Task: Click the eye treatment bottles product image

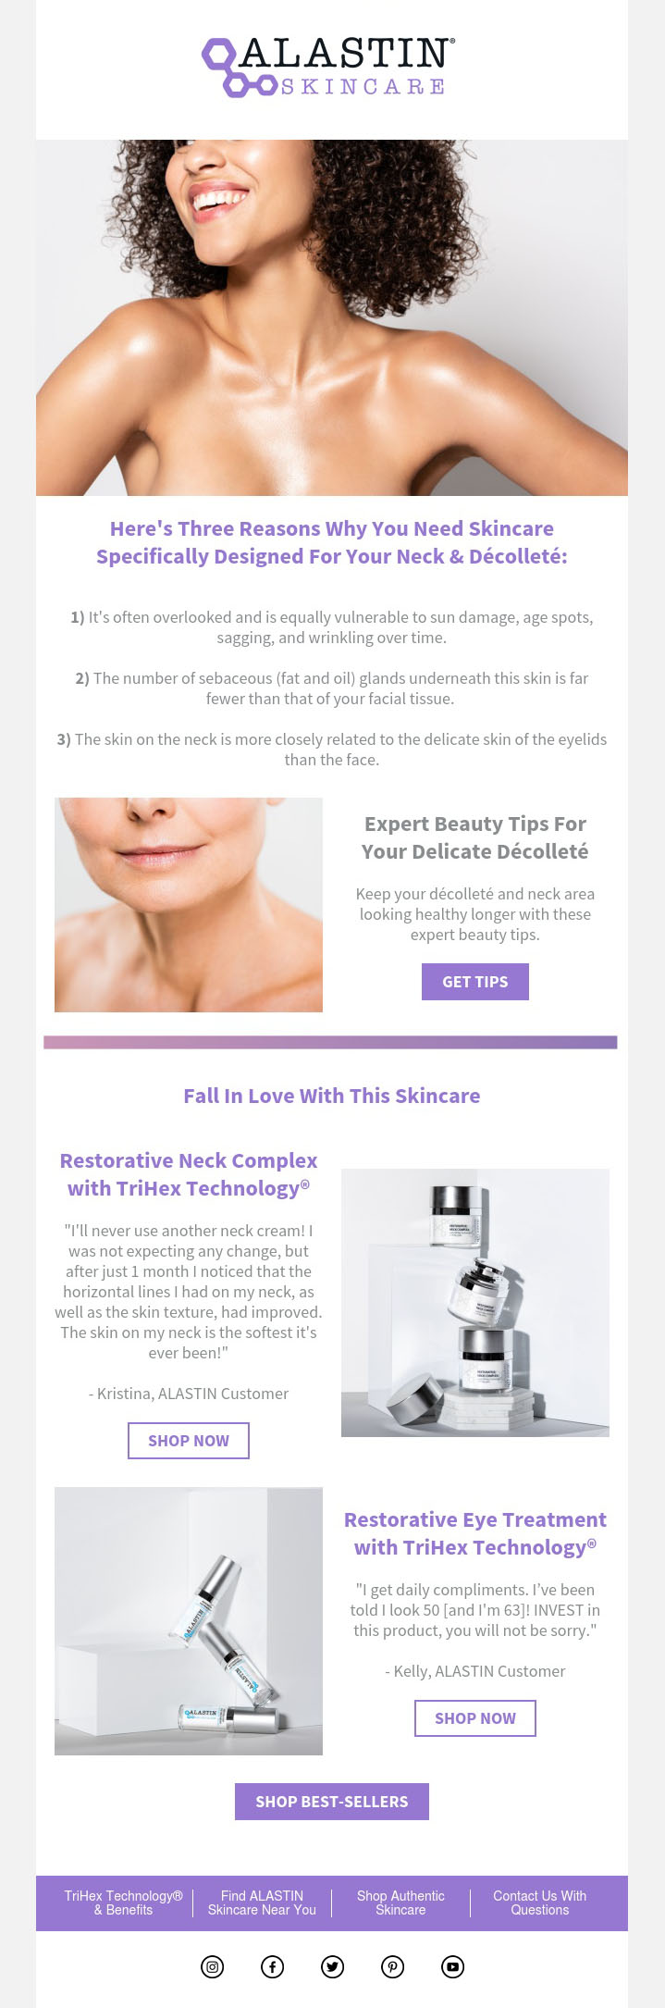Action: (x=189, y=1621)
